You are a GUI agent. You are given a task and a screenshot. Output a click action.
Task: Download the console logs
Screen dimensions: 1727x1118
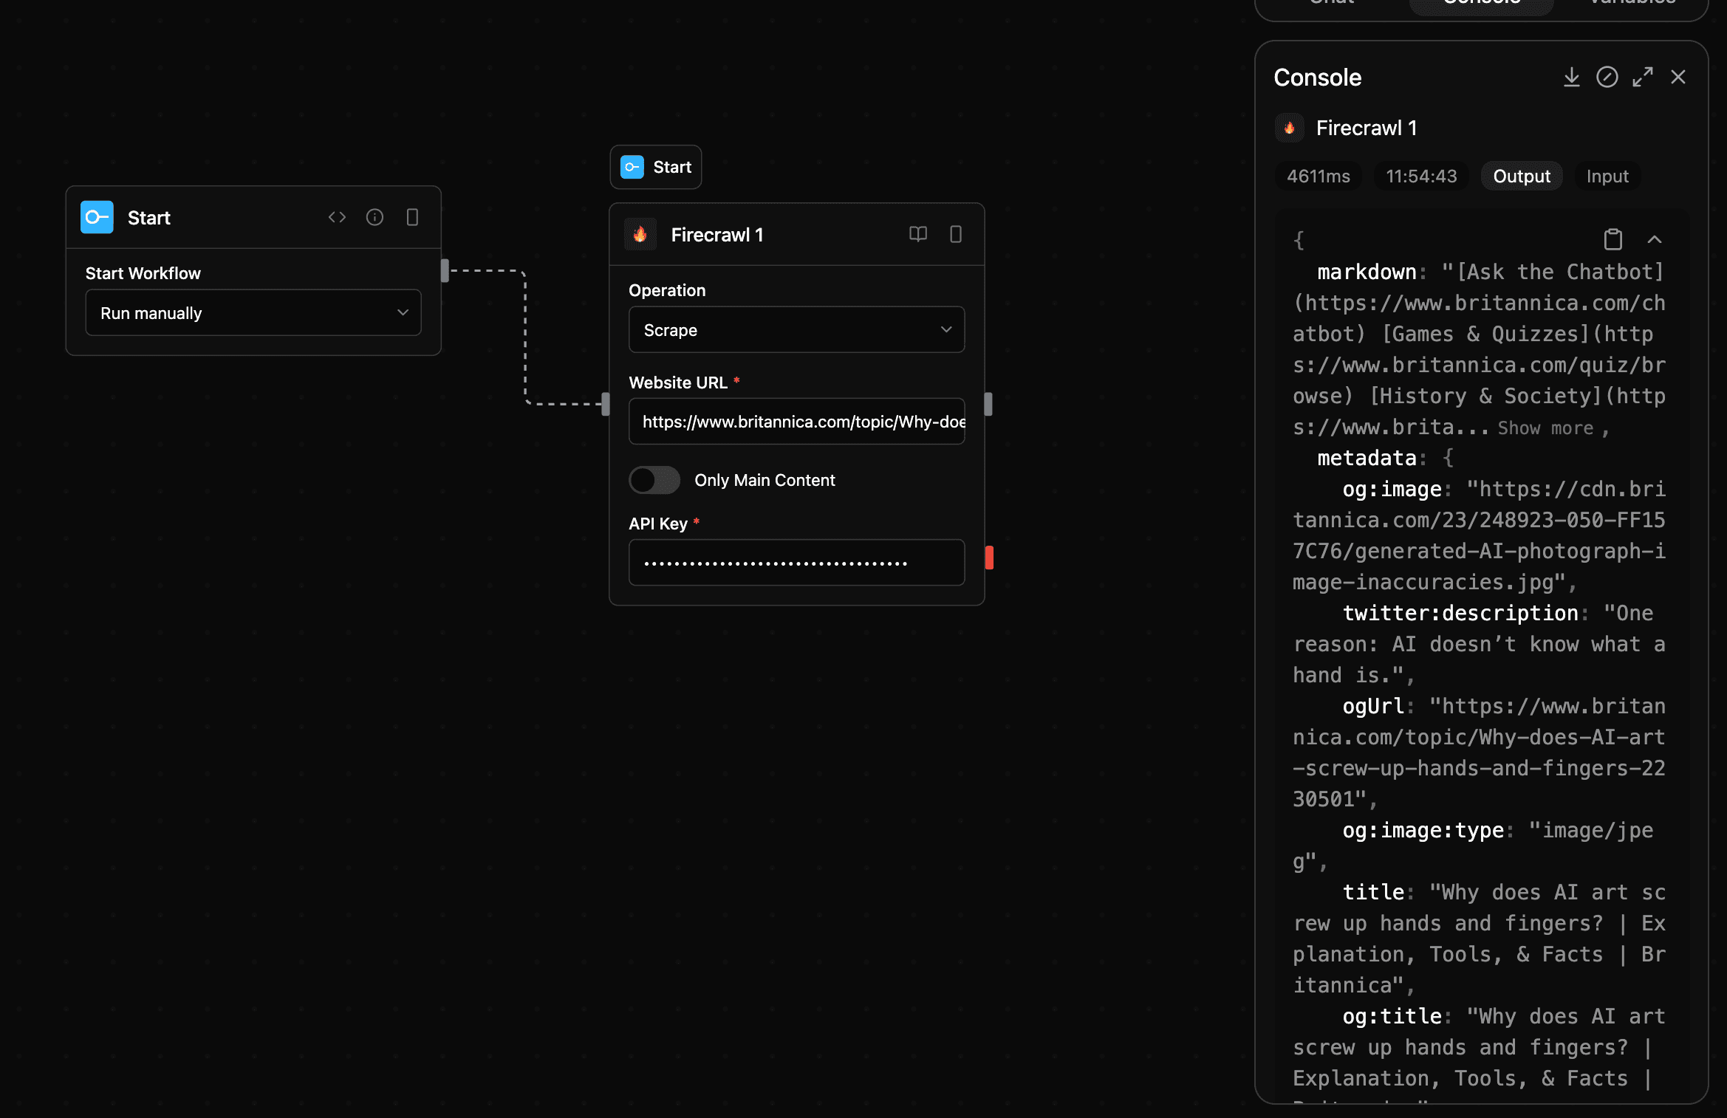1572,77
